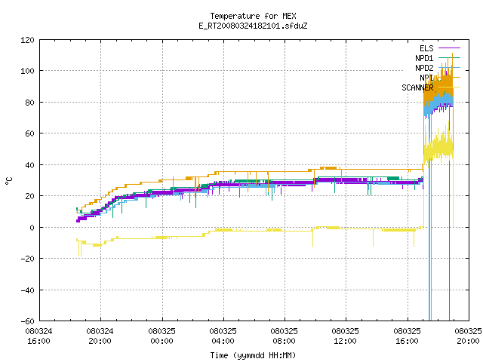Click the y-axis label 80
This screenshot has height=362, width=483.
coord(29,103)
